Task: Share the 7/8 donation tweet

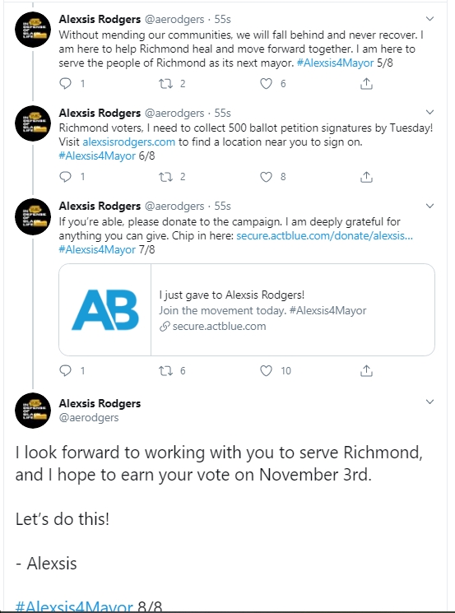Action: pyautogui.click(x=366, y=371)
